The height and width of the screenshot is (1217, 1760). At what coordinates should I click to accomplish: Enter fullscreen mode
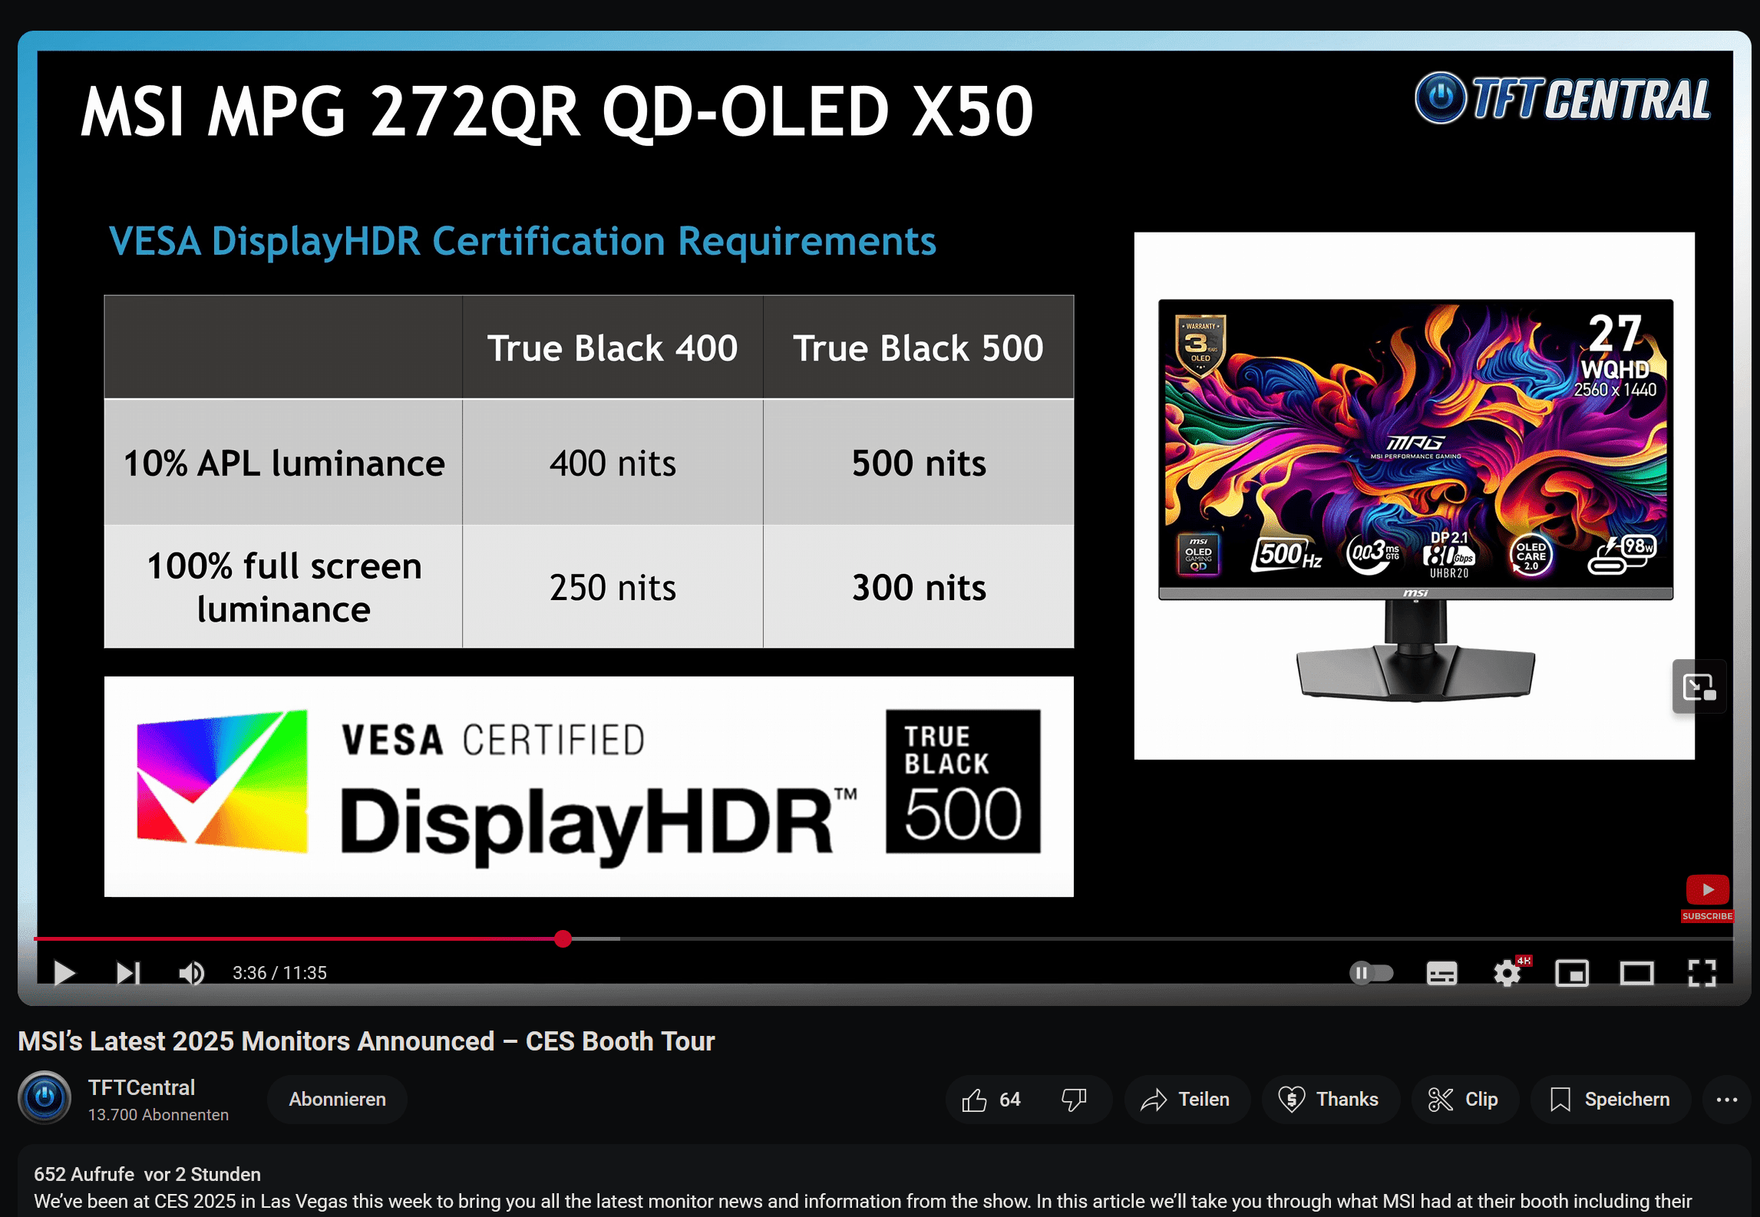coord(1702,973)
